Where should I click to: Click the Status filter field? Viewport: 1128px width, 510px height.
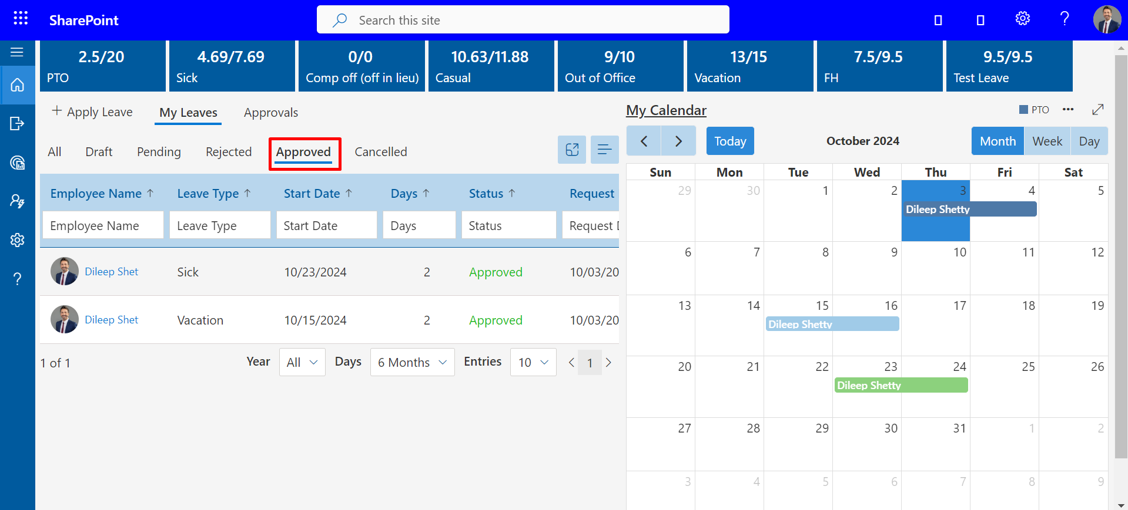(x=509, y=225)
